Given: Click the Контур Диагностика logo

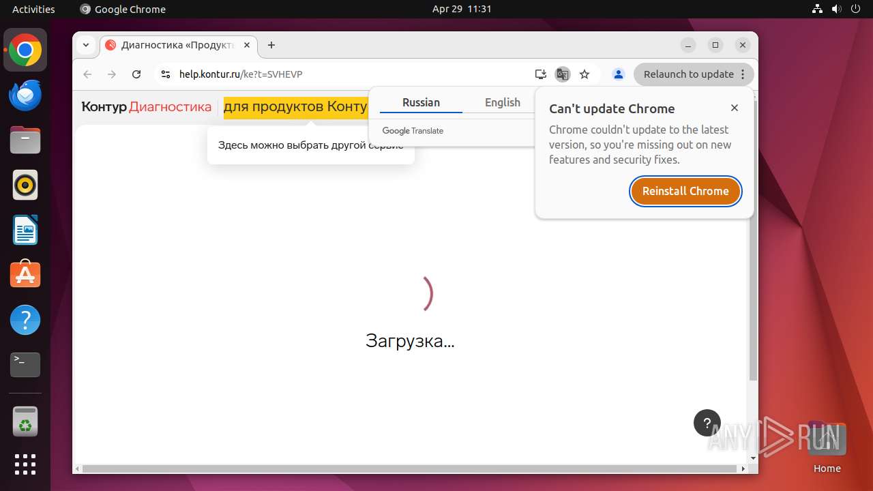Looking at the screenshot, I should (147, 107).
